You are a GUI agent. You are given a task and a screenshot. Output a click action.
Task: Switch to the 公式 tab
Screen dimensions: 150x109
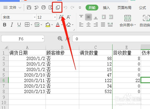[x=142, y=8]
